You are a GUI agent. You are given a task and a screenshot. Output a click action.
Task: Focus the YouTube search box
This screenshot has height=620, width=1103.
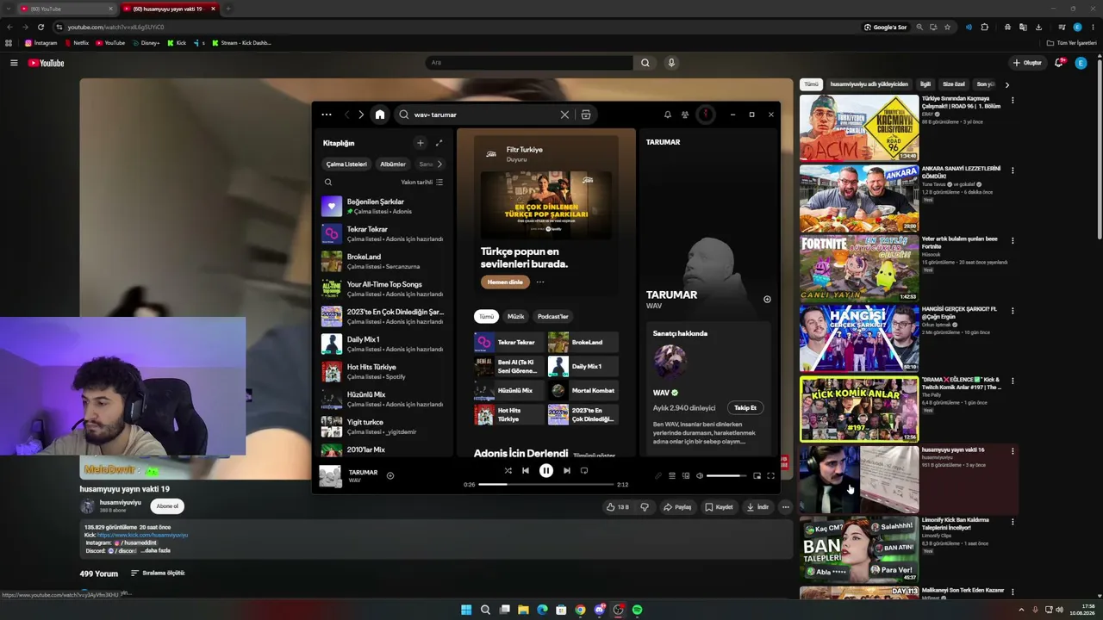529,63
